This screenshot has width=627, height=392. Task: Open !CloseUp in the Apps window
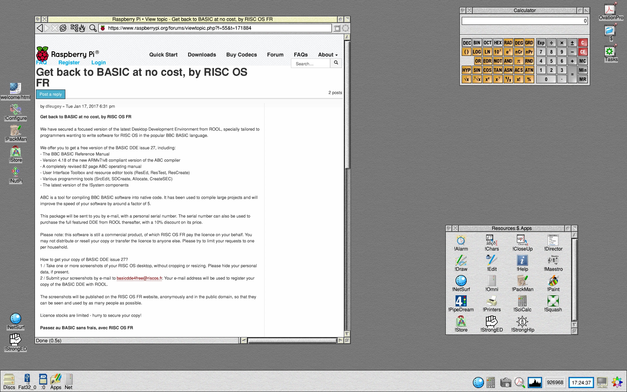(522, 243)
